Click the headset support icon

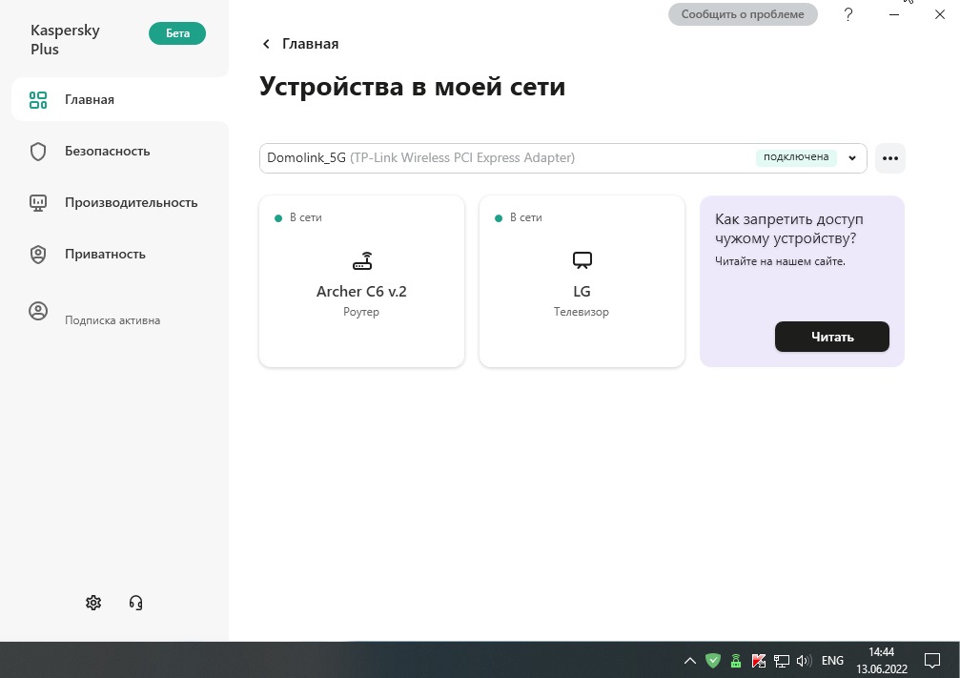pyautogui.click(x=136, y=603)
